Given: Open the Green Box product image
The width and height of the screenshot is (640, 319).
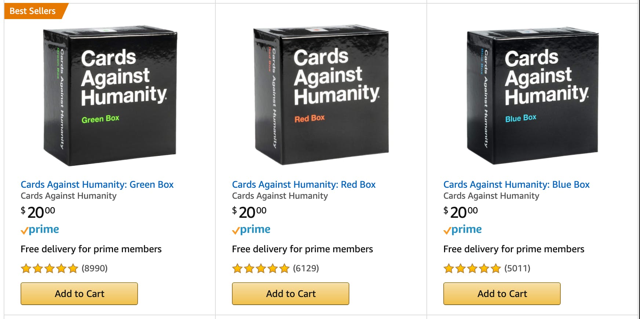Looking at the screenshot, I should point(110,96).
